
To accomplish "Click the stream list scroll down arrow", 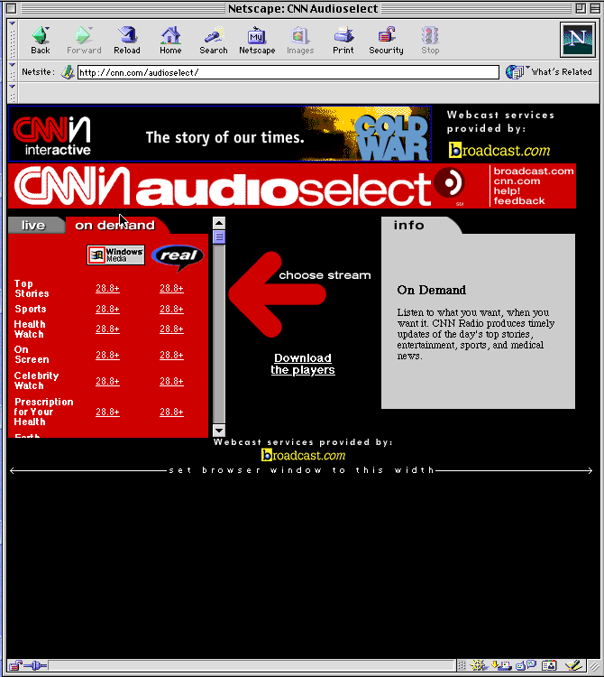I will [219, 431].
